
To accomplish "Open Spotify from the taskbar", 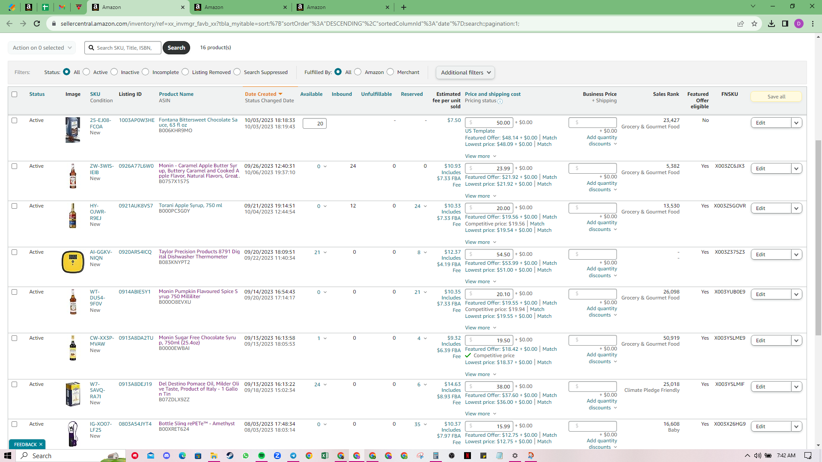I will 262,456.
